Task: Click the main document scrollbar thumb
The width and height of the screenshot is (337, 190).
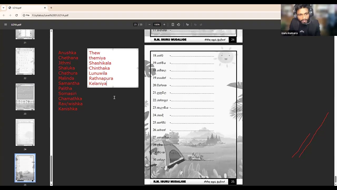Action: pyautogui.click(x=335, y=179)
